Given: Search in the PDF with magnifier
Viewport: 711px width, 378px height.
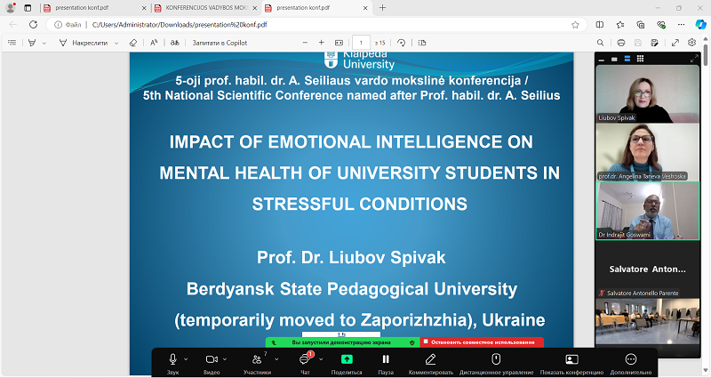Looking at the screenshot, I should (600, 43).
